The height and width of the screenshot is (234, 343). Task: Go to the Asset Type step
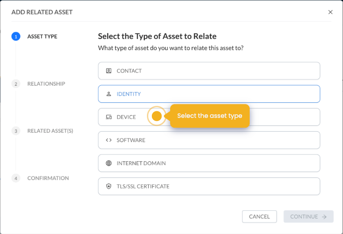pos(42,37)
